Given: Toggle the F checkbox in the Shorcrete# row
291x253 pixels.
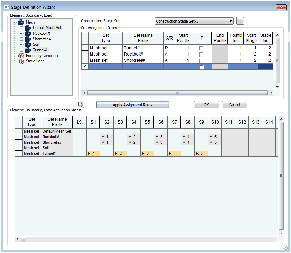Looking at the screenshot, I should tap(201, 61).
